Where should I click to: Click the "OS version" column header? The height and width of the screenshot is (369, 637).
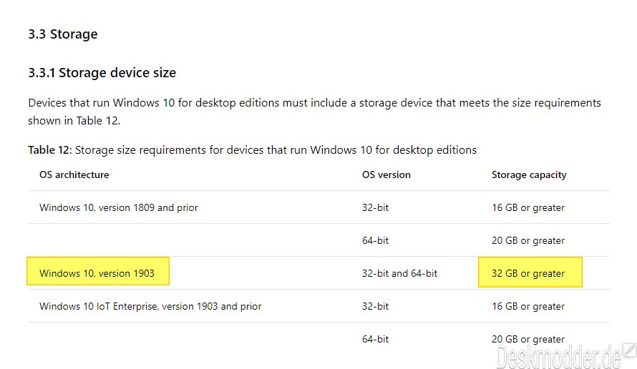386,174
